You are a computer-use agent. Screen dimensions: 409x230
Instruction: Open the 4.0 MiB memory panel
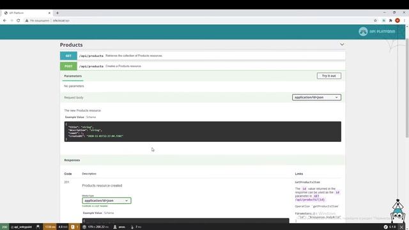(63, 227)
